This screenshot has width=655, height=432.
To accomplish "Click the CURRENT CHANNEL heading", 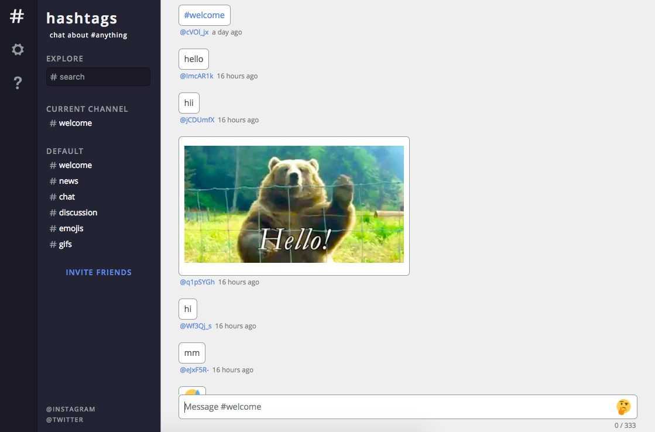I will 87,109.
